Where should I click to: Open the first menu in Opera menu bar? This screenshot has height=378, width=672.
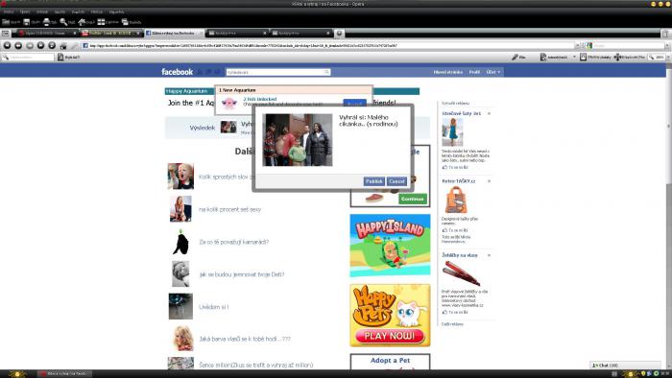pyautogui.click(x=8, y=12)
